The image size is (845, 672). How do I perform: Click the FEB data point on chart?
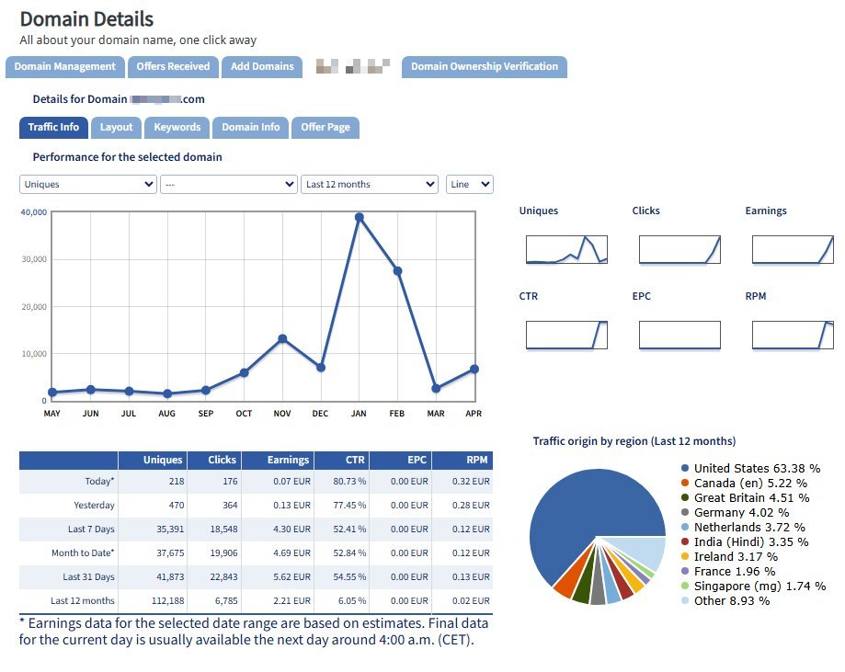(x=398, y=271)
